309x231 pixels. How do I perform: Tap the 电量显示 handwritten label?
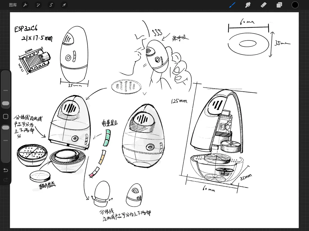click(110, 123)
